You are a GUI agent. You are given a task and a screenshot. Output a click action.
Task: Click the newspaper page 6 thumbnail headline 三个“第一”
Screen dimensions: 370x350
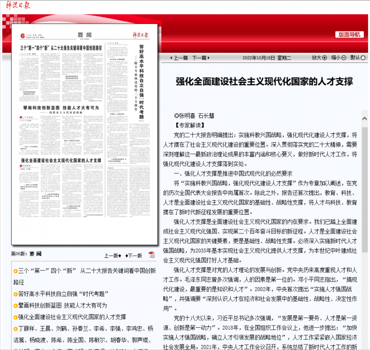tap(61, 48)
